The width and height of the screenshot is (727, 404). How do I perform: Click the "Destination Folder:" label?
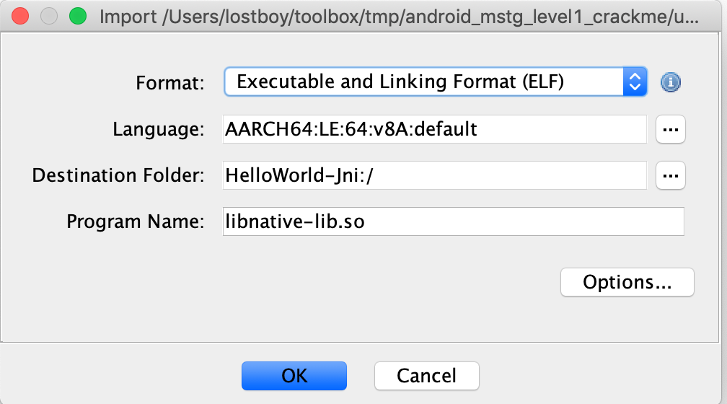[x=118, y=175]
